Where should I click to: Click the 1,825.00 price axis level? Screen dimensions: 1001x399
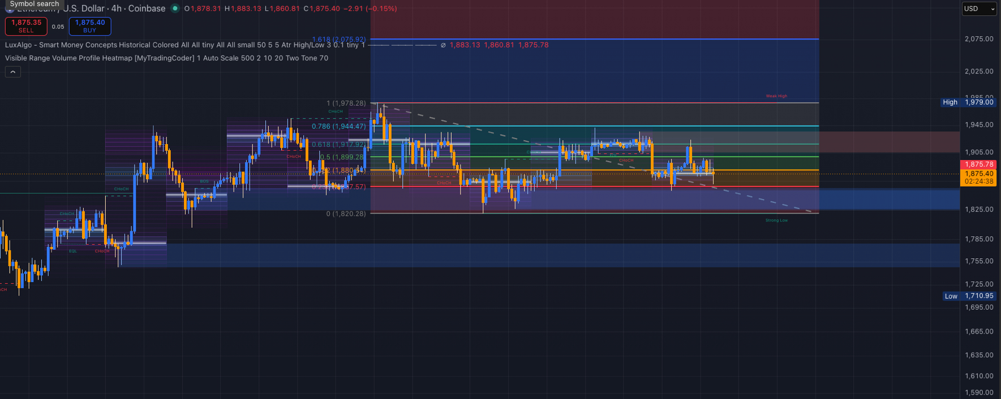point(979,210)
